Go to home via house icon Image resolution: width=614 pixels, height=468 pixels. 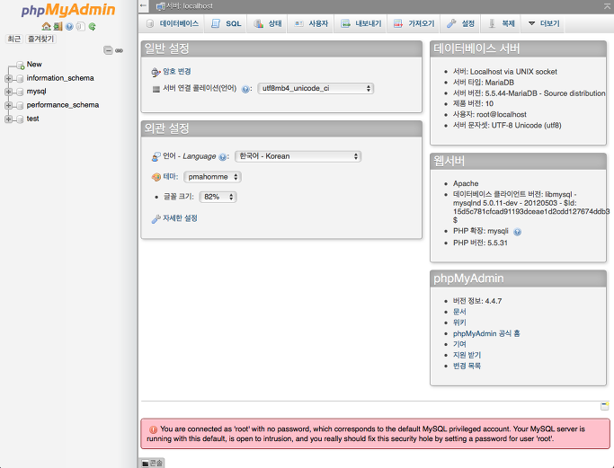click(x=47, y=27)
